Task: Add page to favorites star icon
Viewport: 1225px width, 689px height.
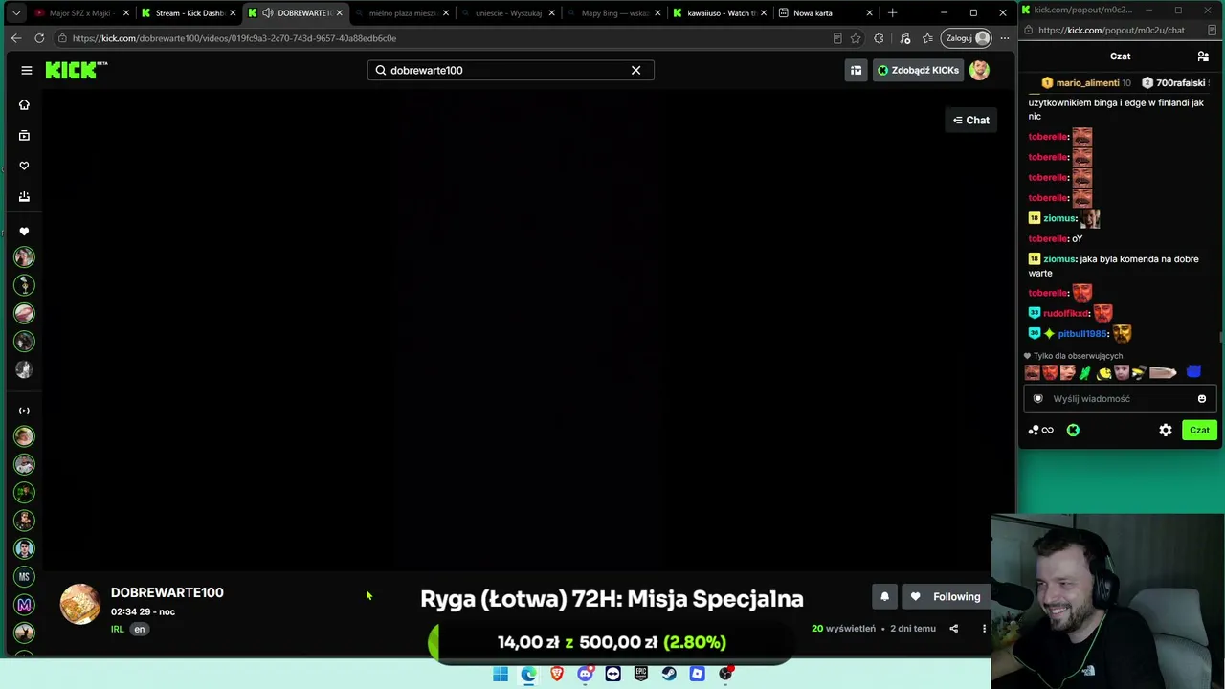Action: click(856, 38)
